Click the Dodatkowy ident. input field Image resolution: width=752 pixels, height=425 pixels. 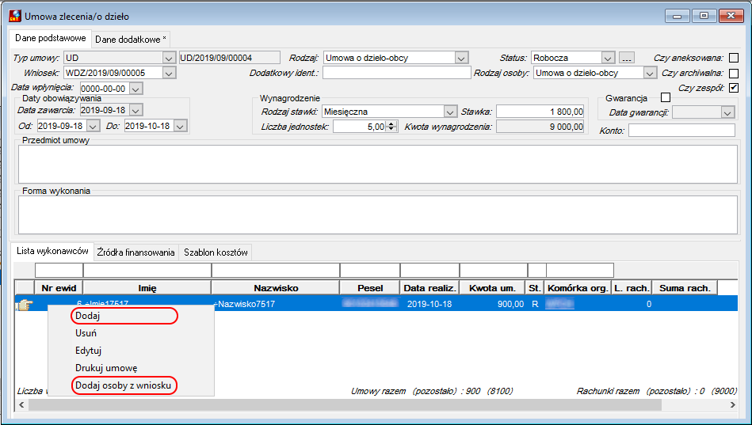[397, 73]
